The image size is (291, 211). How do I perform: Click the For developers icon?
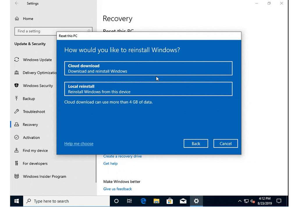[x=17, y=163]
